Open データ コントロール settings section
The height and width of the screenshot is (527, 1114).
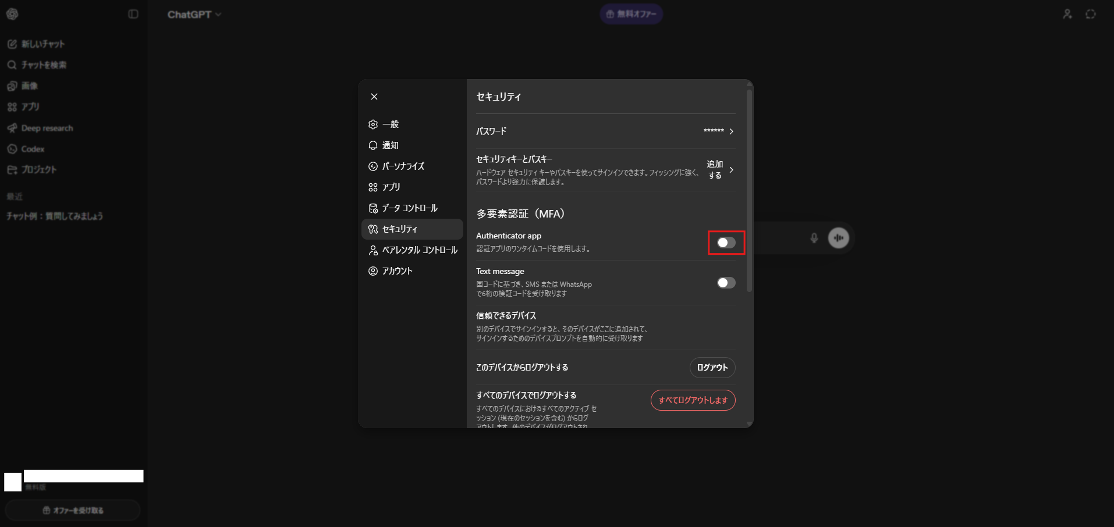(x=409, y=208)
